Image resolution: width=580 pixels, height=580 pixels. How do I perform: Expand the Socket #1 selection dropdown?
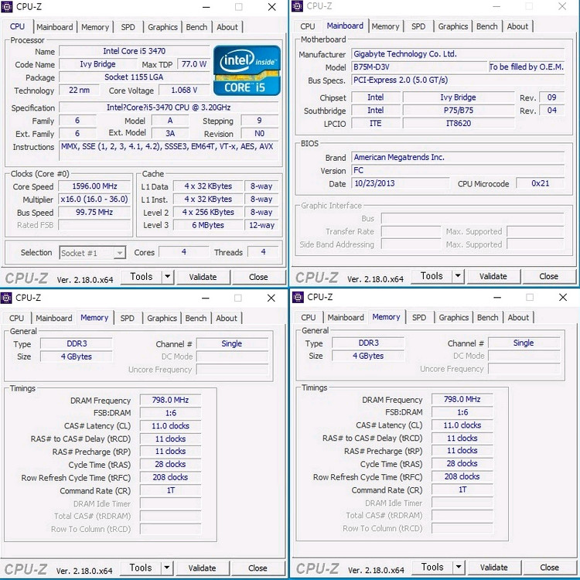[x=119, y=253]
